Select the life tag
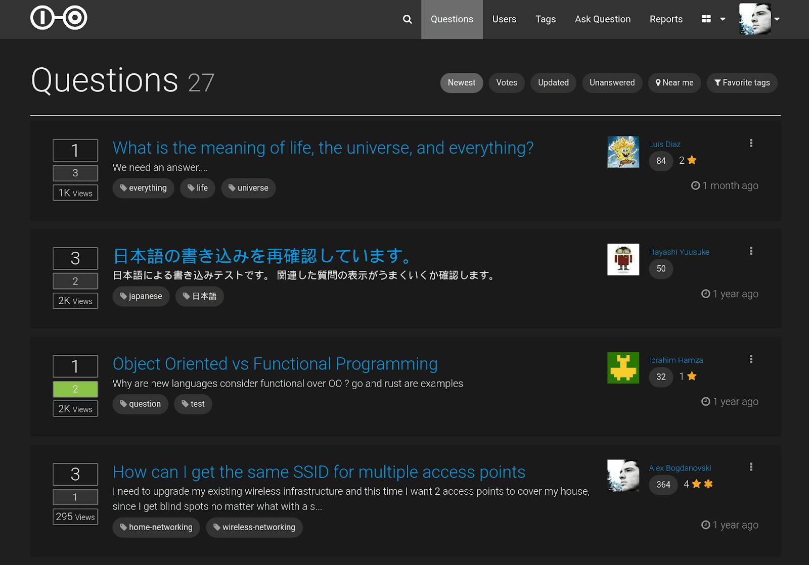The image size is (809, 565). point(198,188)
